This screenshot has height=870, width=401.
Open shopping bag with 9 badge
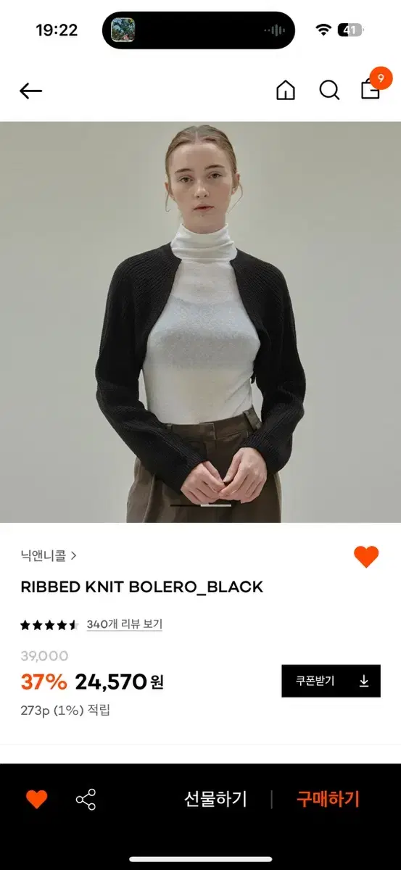pos(373,86)
